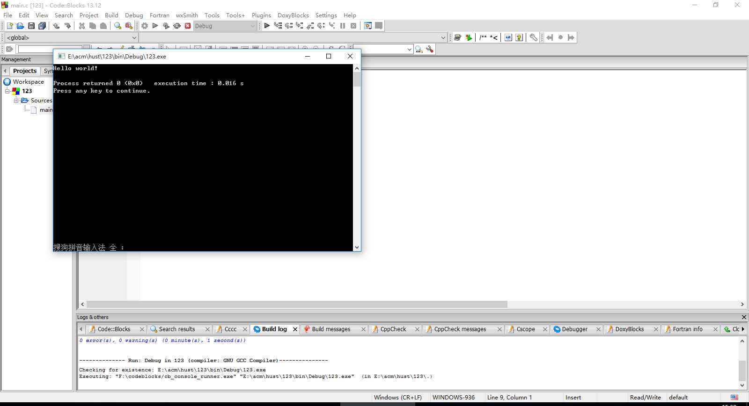
Task: Close the Build log tab
Action: 295,329
